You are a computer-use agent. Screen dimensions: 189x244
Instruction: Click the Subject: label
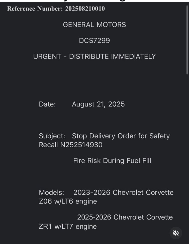52,136
